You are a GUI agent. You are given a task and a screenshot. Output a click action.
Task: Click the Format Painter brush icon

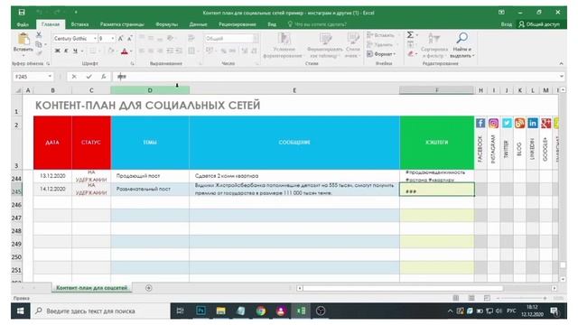point(39,52)
